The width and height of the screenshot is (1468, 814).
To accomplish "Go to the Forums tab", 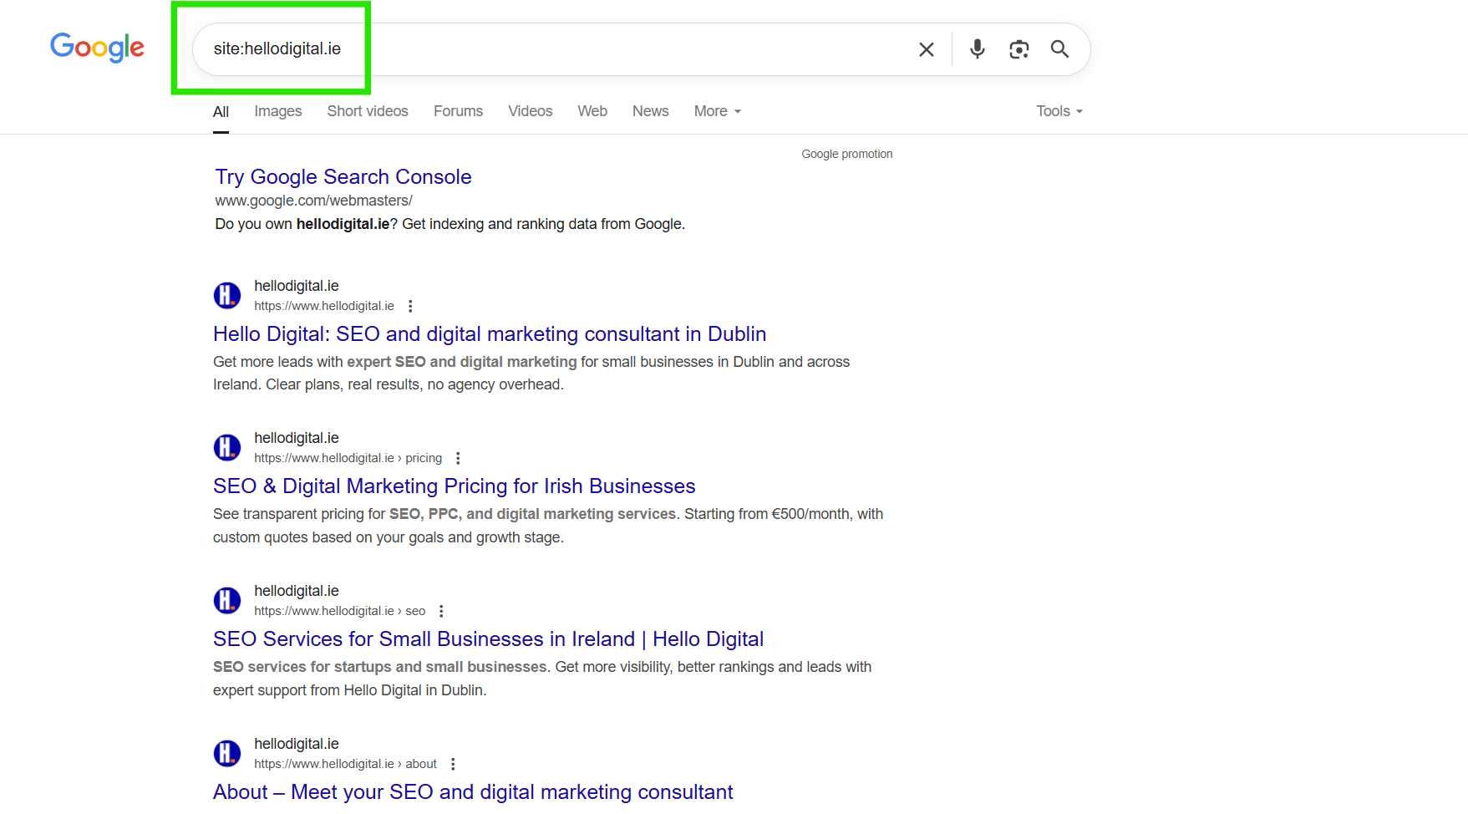I will 458,111.
